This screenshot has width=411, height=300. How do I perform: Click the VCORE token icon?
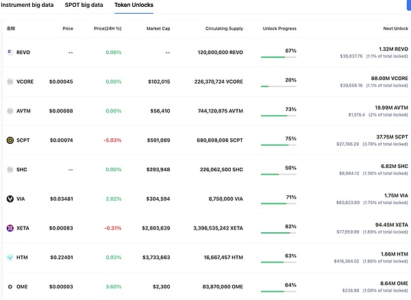pos(10,82)
